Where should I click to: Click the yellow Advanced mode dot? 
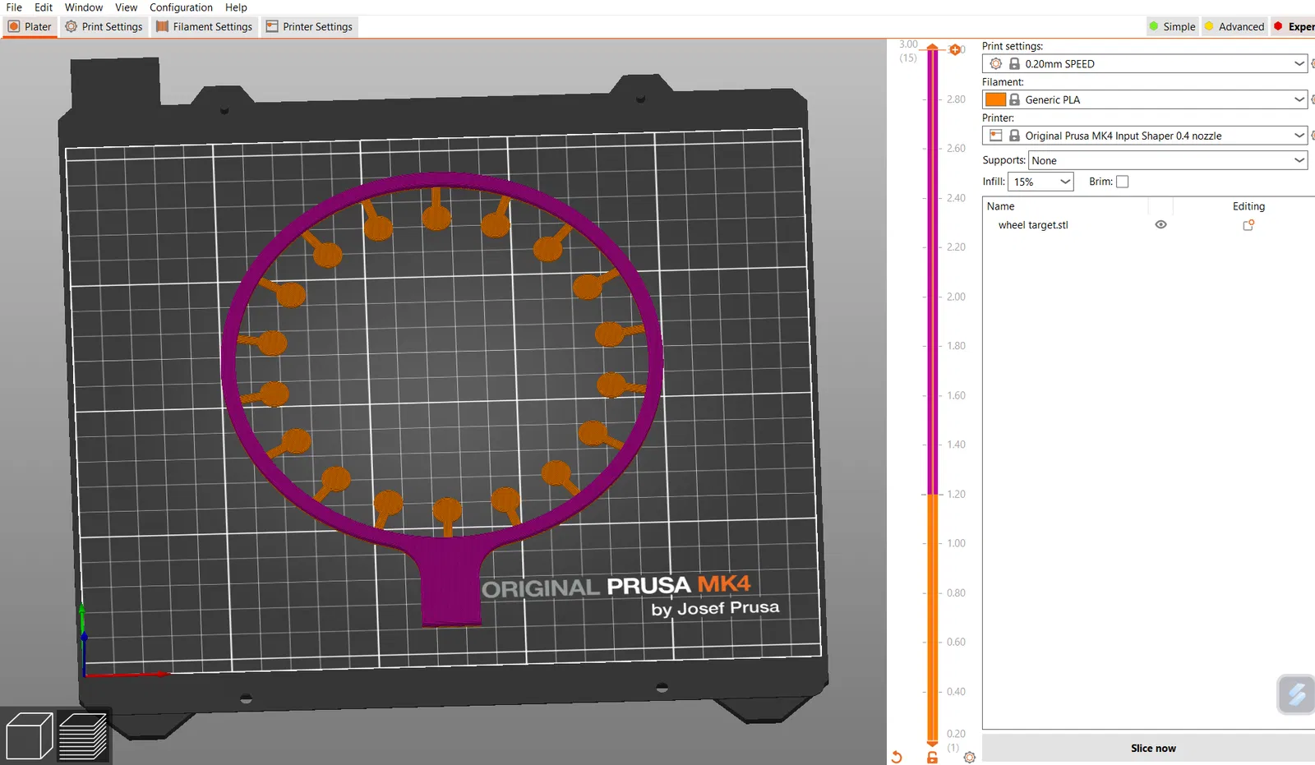point(1209,26)
